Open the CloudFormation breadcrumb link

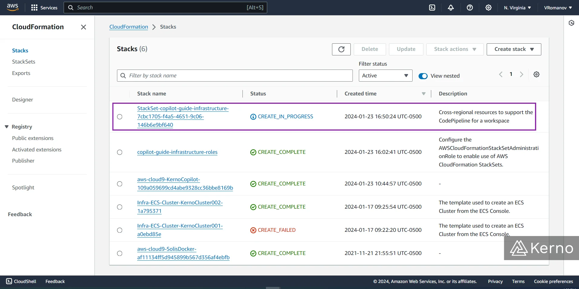coord(129,27)
